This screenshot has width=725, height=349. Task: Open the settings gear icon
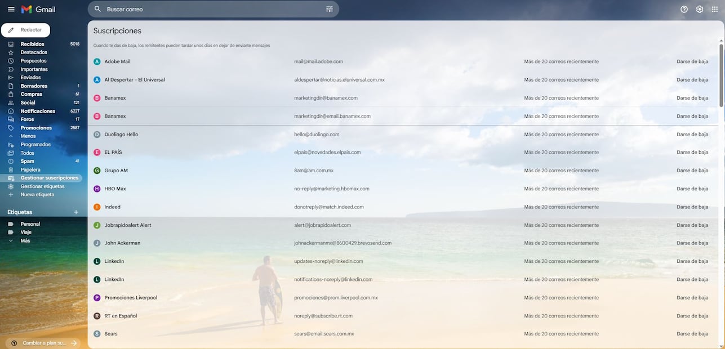pos(699,8)
